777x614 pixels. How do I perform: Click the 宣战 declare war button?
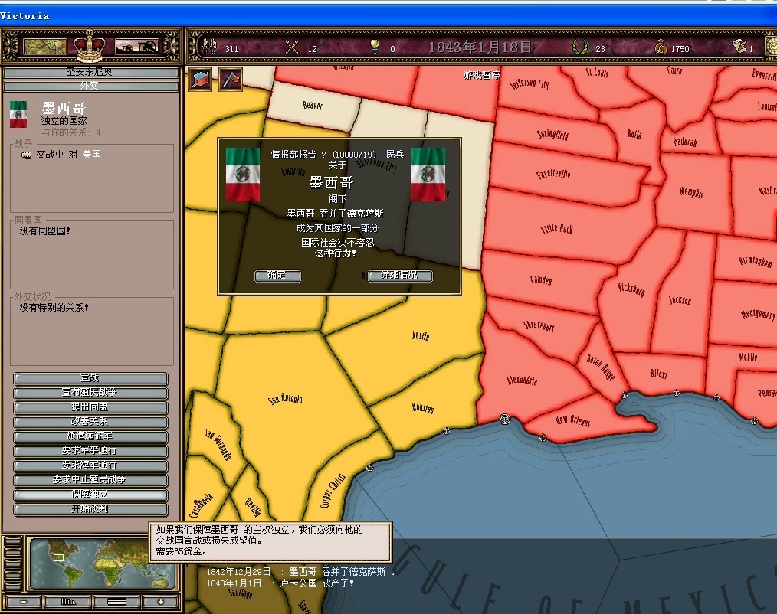(x=90, y=378)
